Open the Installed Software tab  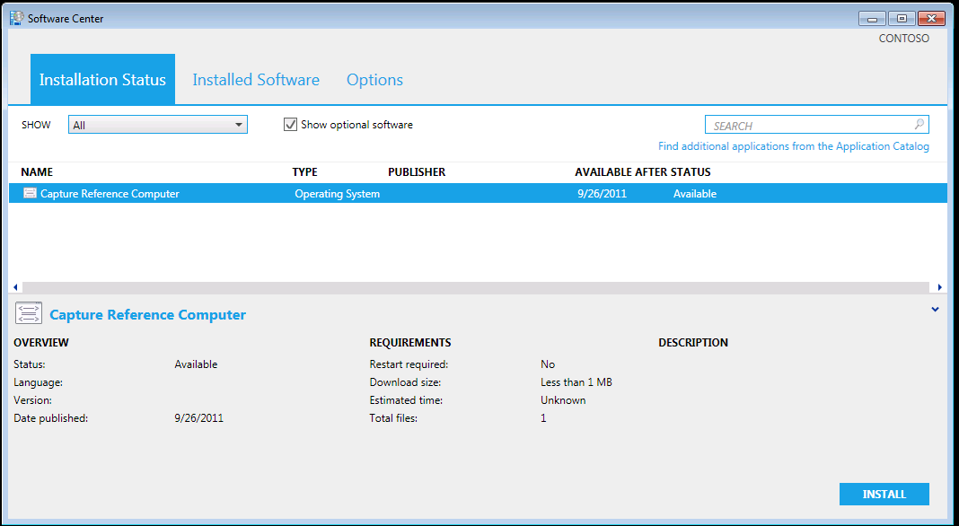point(256,80)
